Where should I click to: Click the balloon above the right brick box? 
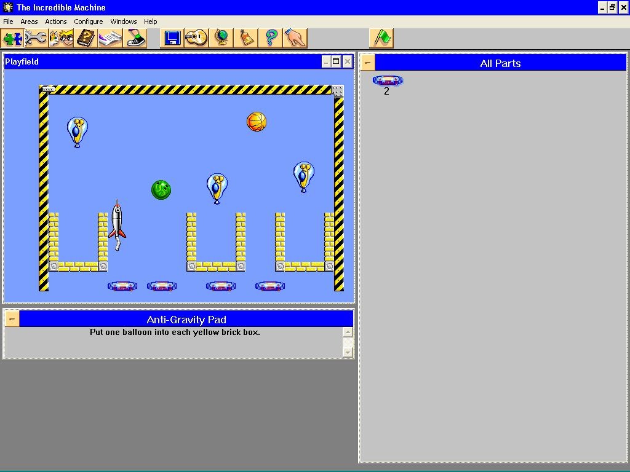tap(304, 177)
